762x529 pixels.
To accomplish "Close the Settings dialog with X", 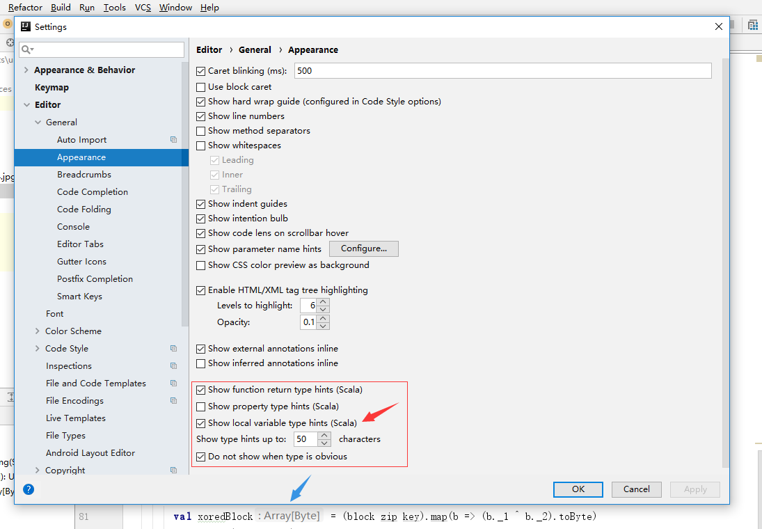I will pyautogui.click(x=719, y=26).
